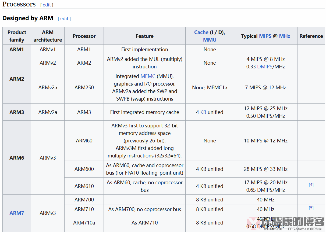
Task: Click the Processors section heading
Action: tap(19, 4)
